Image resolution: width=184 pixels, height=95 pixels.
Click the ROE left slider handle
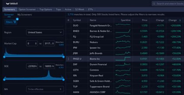(x=4, y=80)
